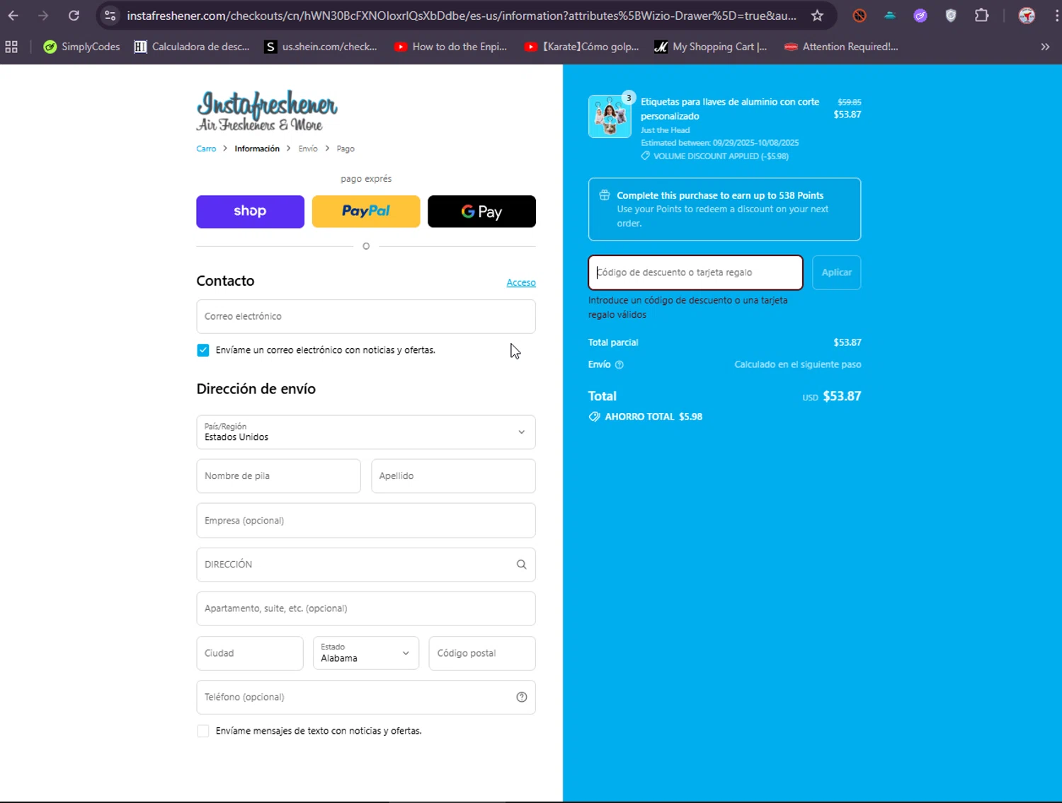The width and height of the screenshot is (1062, 803).
Task: Open the SimplyCodes bookmark
Action: coord(81,47)
